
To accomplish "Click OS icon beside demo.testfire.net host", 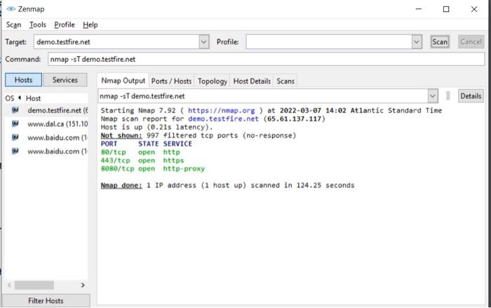I will [x=15, y=110].
